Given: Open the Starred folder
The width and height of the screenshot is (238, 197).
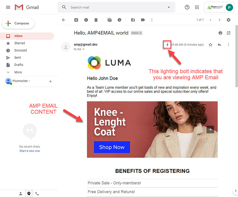Looking at the screenshot, I should tap(27, 43).
